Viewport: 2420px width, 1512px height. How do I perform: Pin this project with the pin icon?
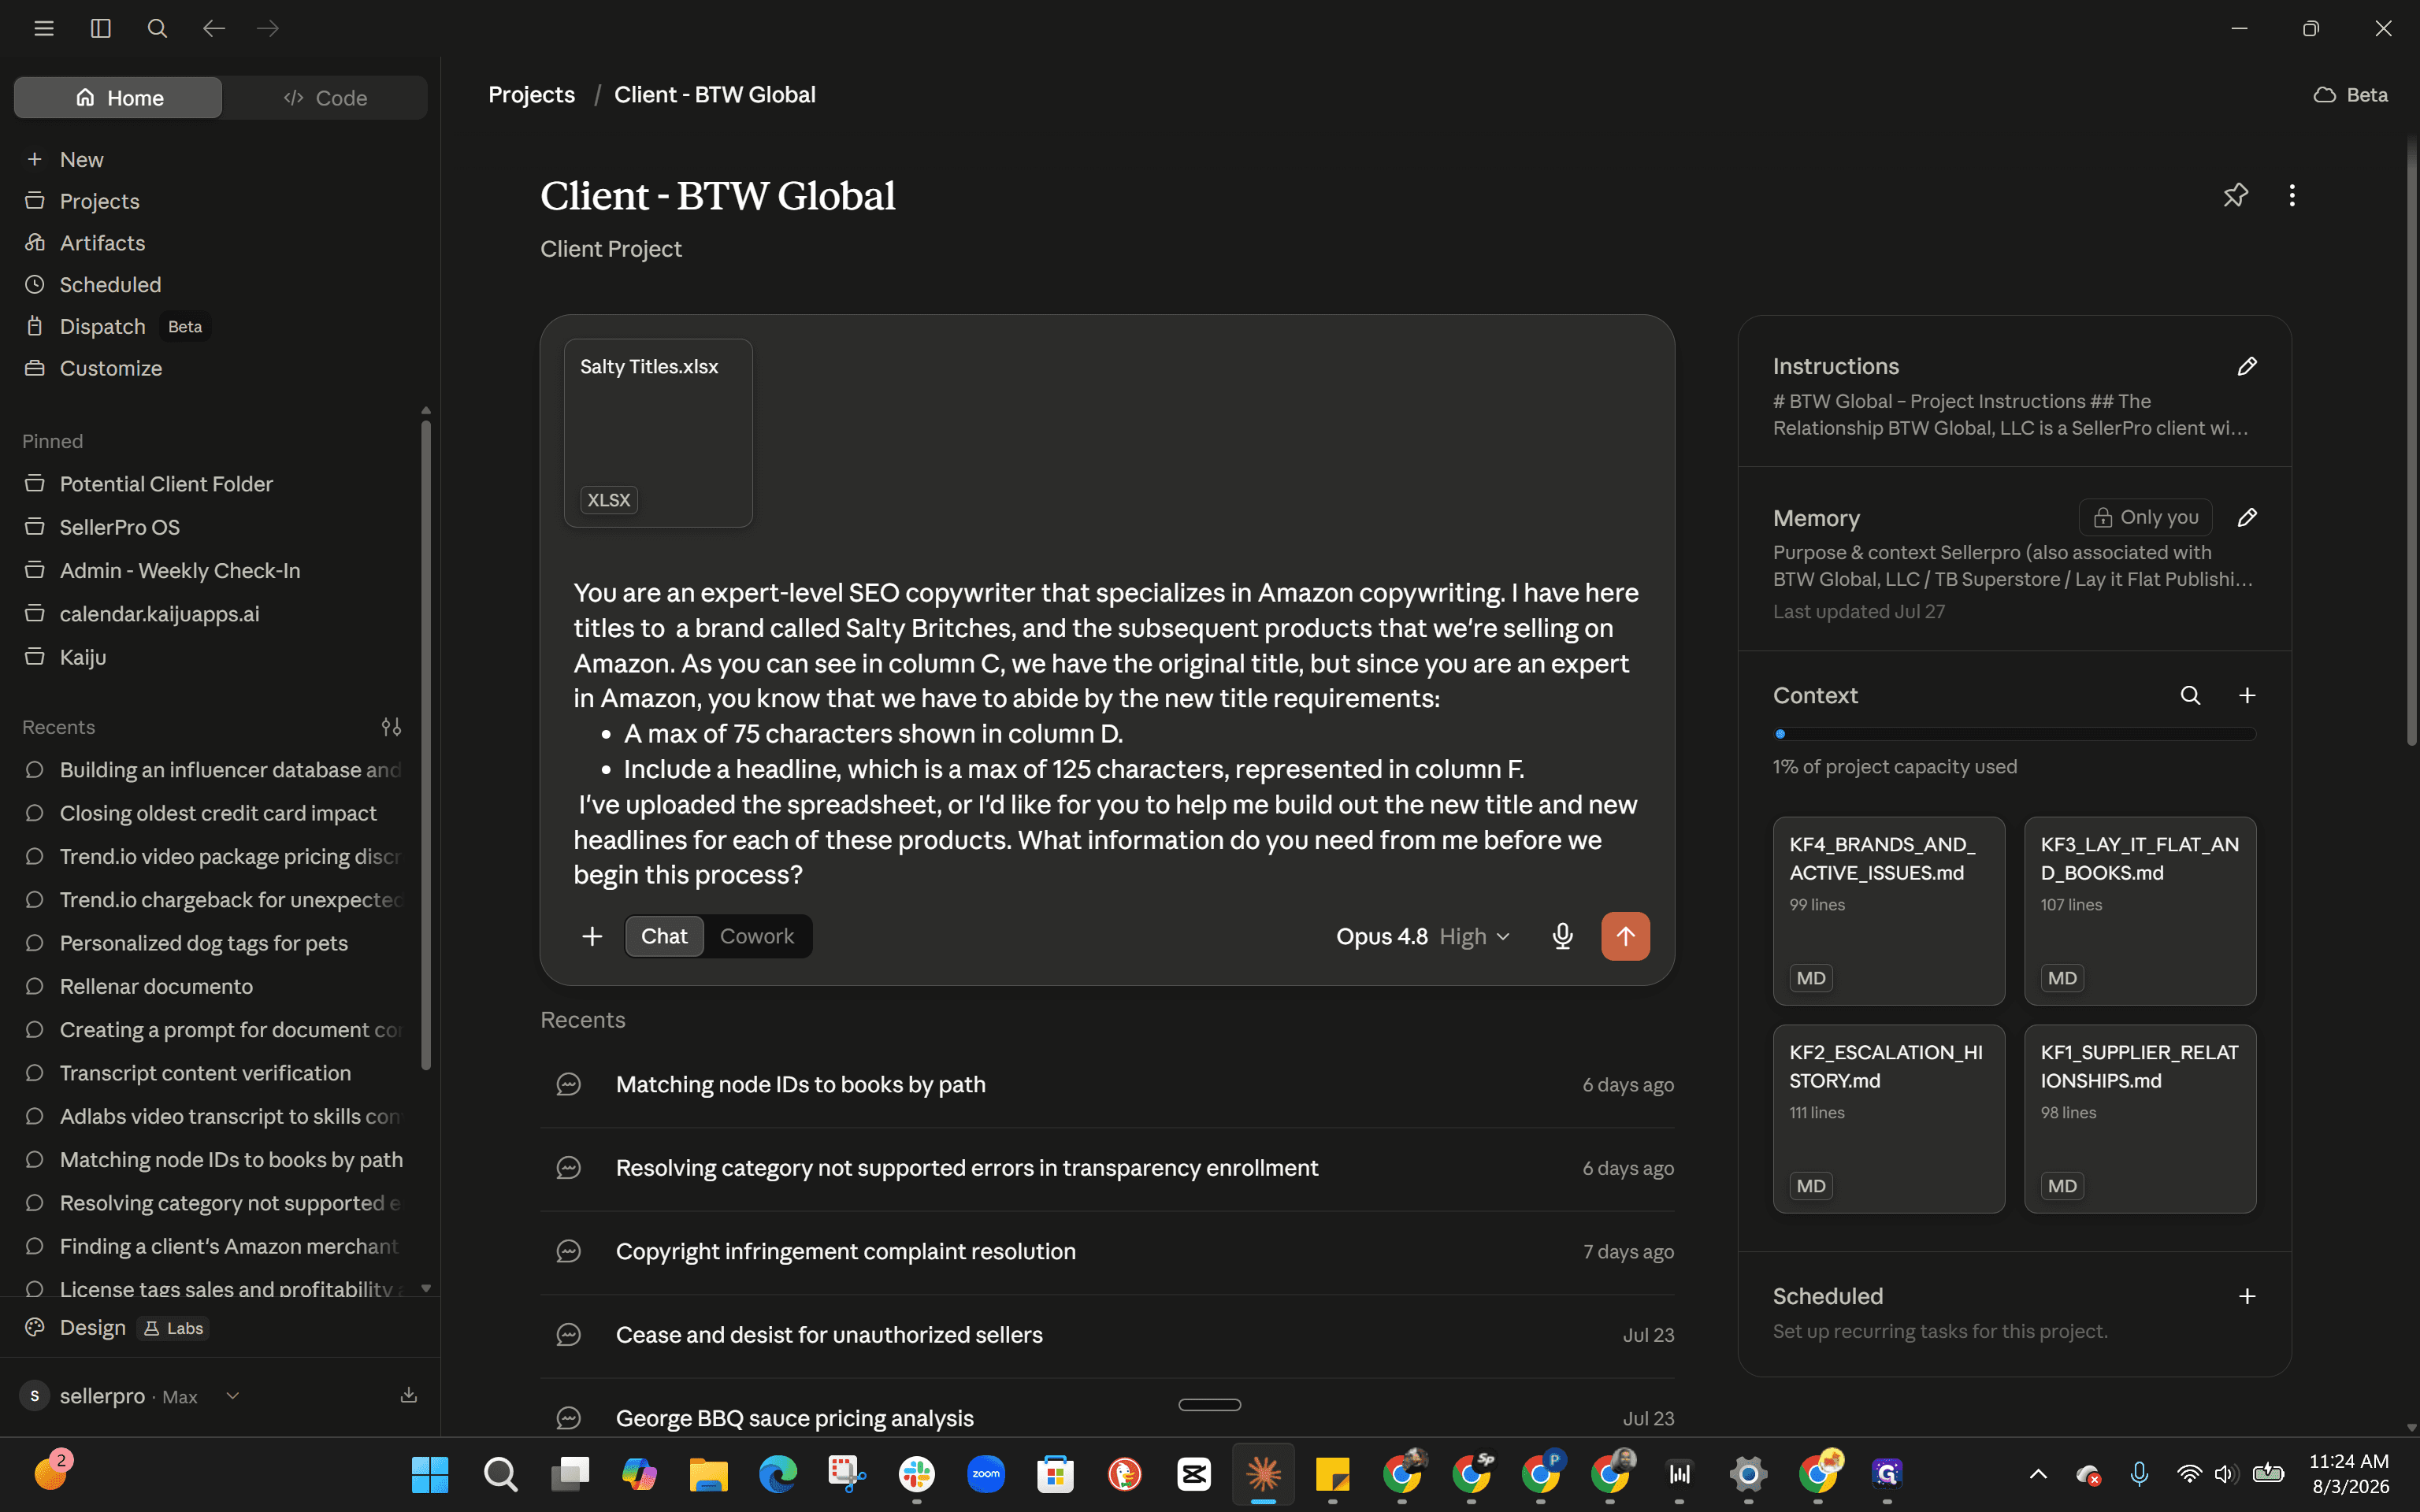[2235, 195]
